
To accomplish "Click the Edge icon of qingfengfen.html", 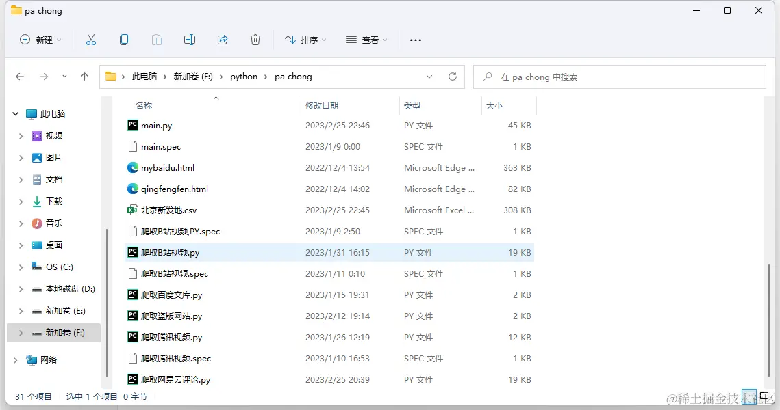I will click(132, 189).
